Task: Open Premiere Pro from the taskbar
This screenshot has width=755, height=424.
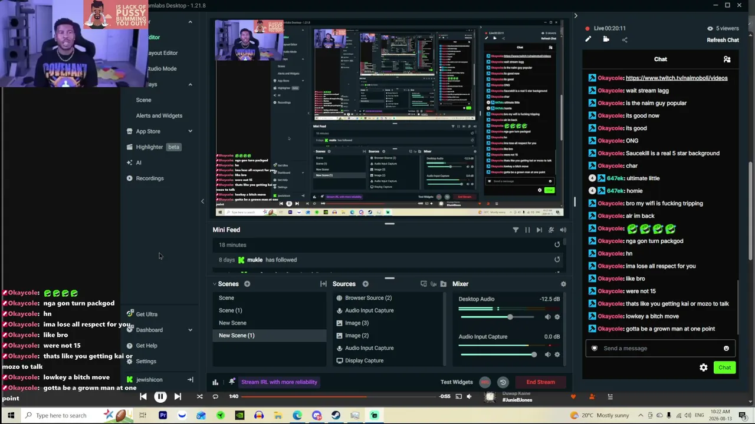Action: point(163,416)
